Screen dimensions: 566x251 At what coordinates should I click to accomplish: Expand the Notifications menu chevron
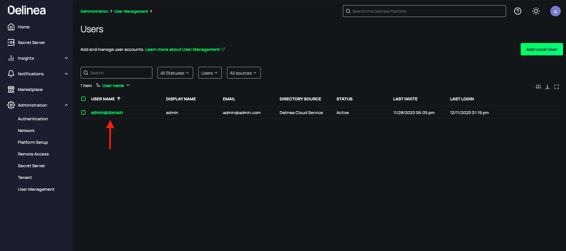(x=66, y=74)
